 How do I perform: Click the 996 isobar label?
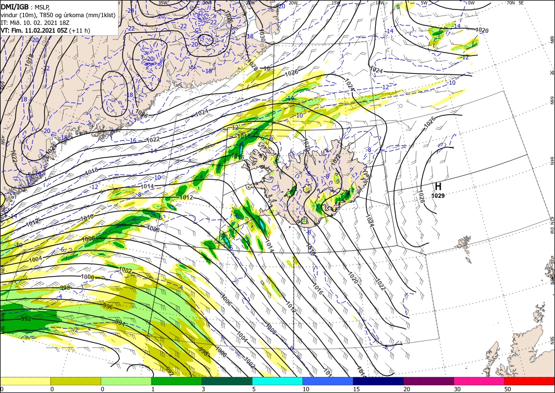[x=108, y=306]
